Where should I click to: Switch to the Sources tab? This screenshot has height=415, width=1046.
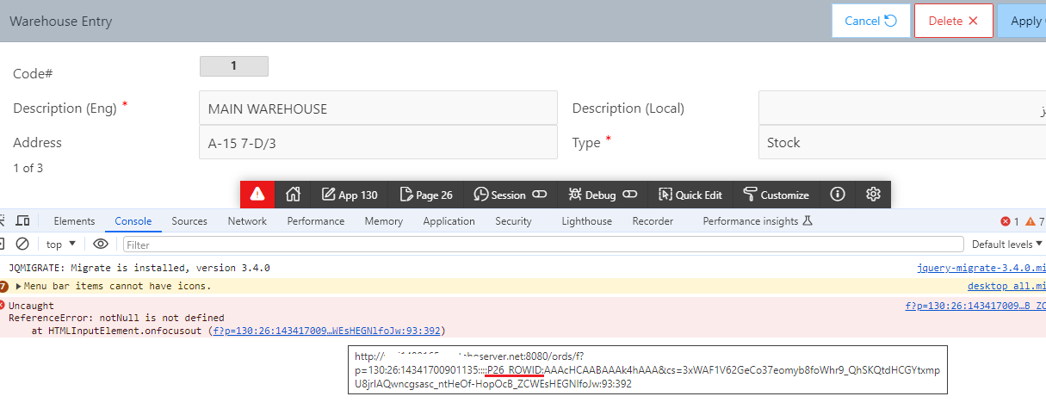click(189, 221)
